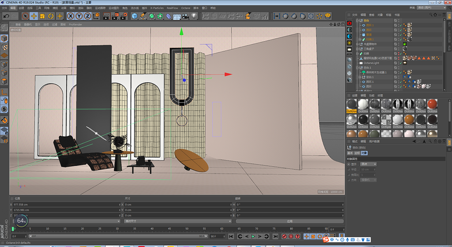Select the Live Selection arrow tool
The height and width of the screenshot is (247, 452).
coord(25,16)
